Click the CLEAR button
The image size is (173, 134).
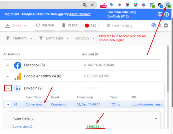pyautogui.click(x=69, y=25)
